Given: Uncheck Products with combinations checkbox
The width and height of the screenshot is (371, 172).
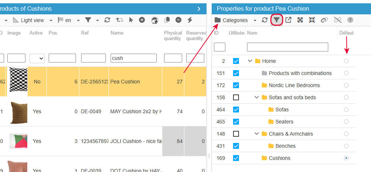Looking at the screenshot, I should [x=236, y=73].
